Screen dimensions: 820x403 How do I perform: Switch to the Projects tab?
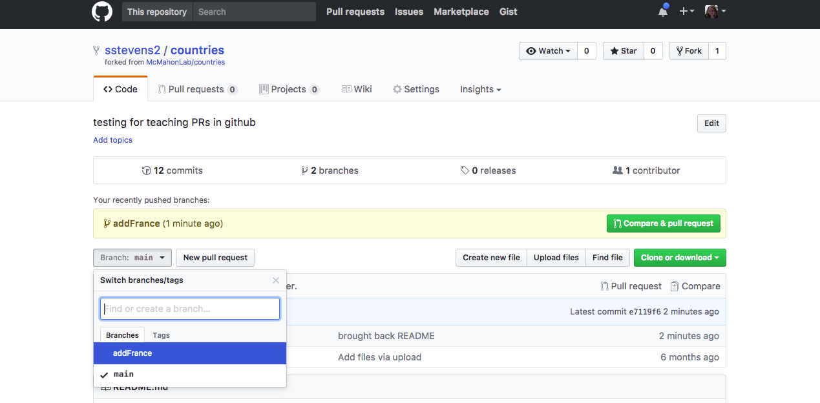pyautogui.click(x=289, y=89)
